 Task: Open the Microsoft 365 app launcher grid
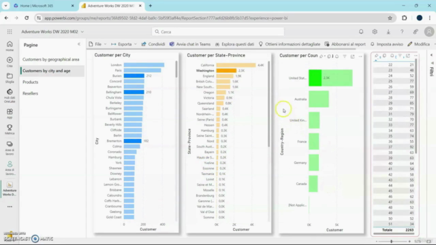pyautogui.click(x=10, y=32)
